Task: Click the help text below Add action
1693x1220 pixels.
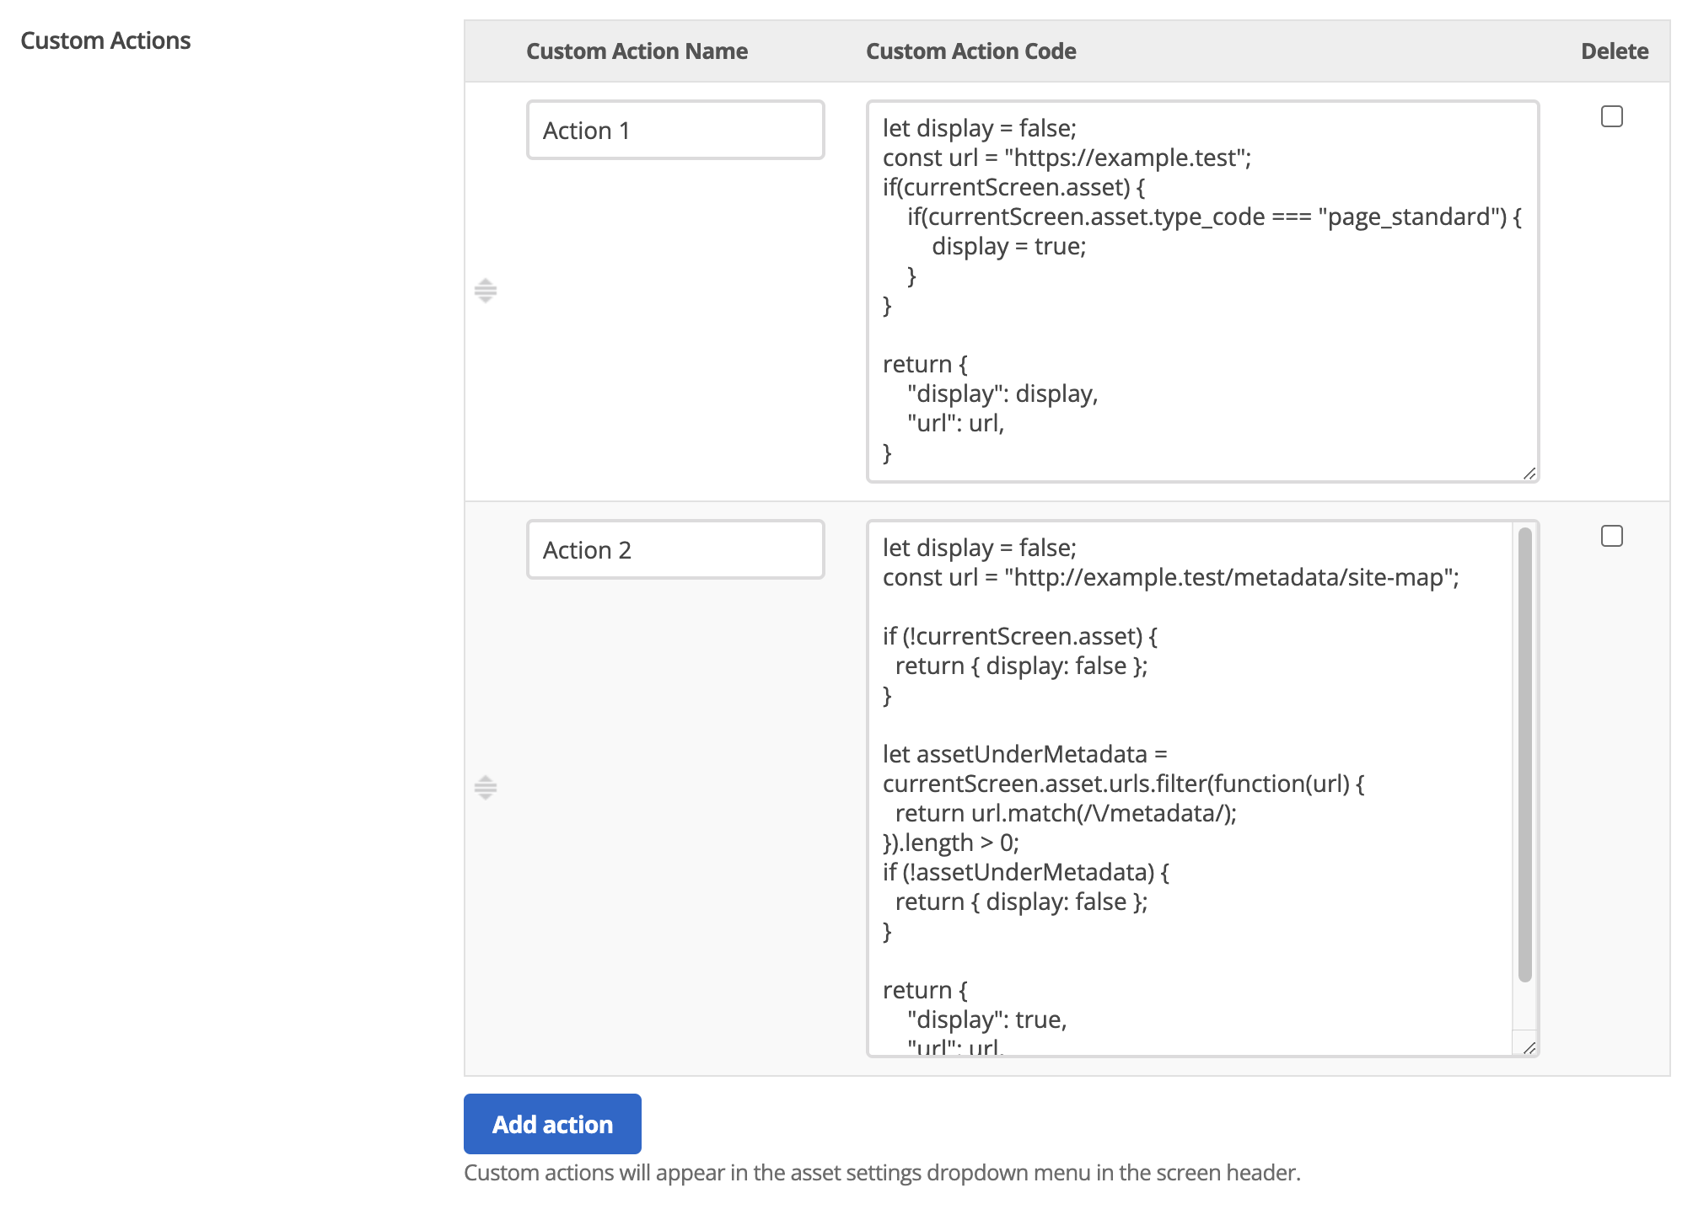Action: [x=882, y=1173]
